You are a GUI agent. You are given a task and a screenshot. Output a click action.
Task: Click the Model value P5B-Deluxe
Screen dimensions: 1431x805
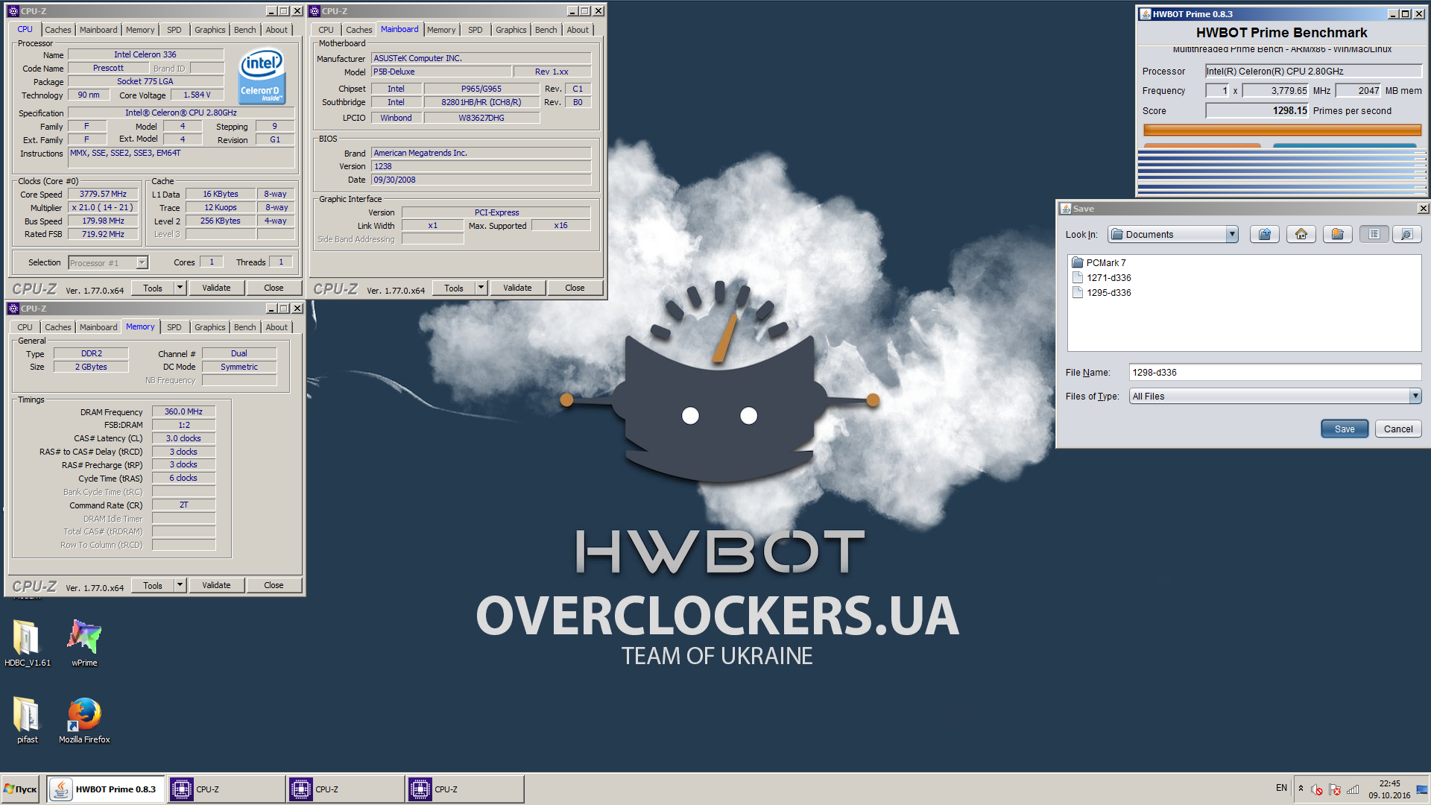[441, 72]
